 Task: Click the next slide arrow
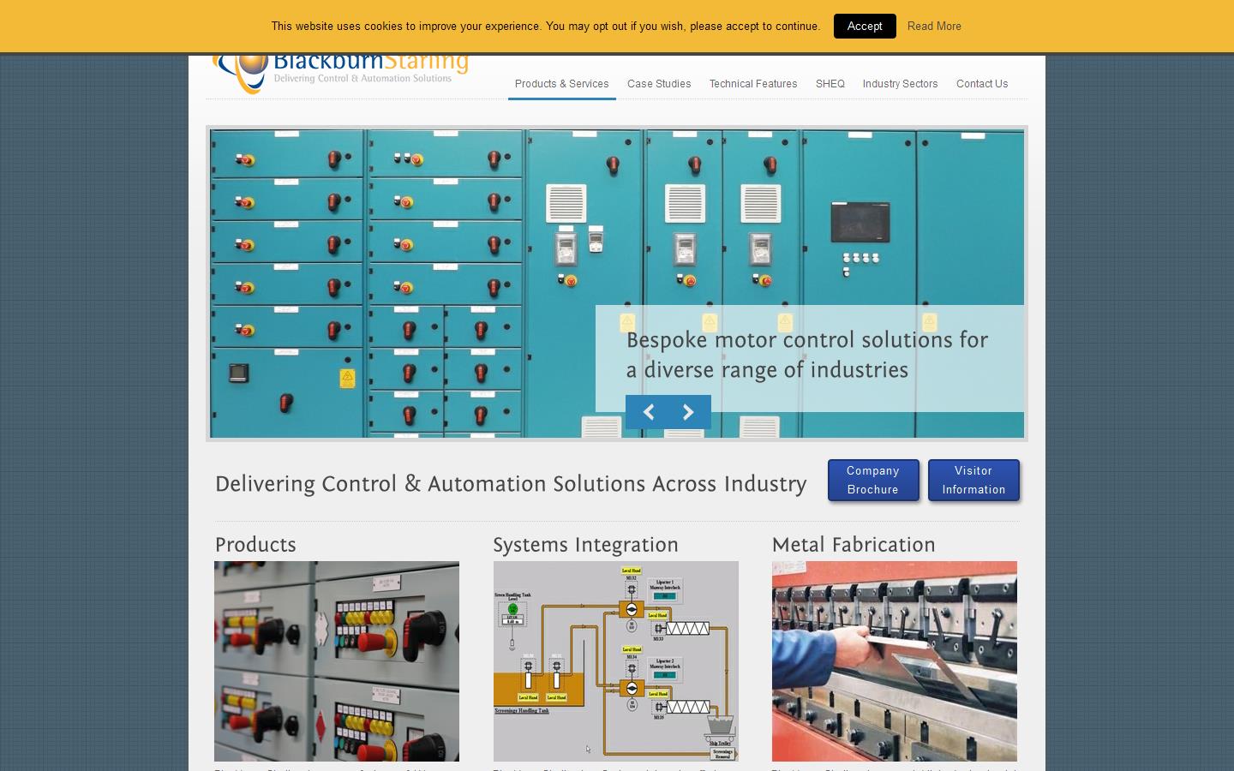point(688,412)
